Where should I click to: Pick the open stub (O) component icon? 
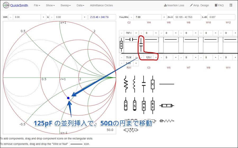point(126,105)
